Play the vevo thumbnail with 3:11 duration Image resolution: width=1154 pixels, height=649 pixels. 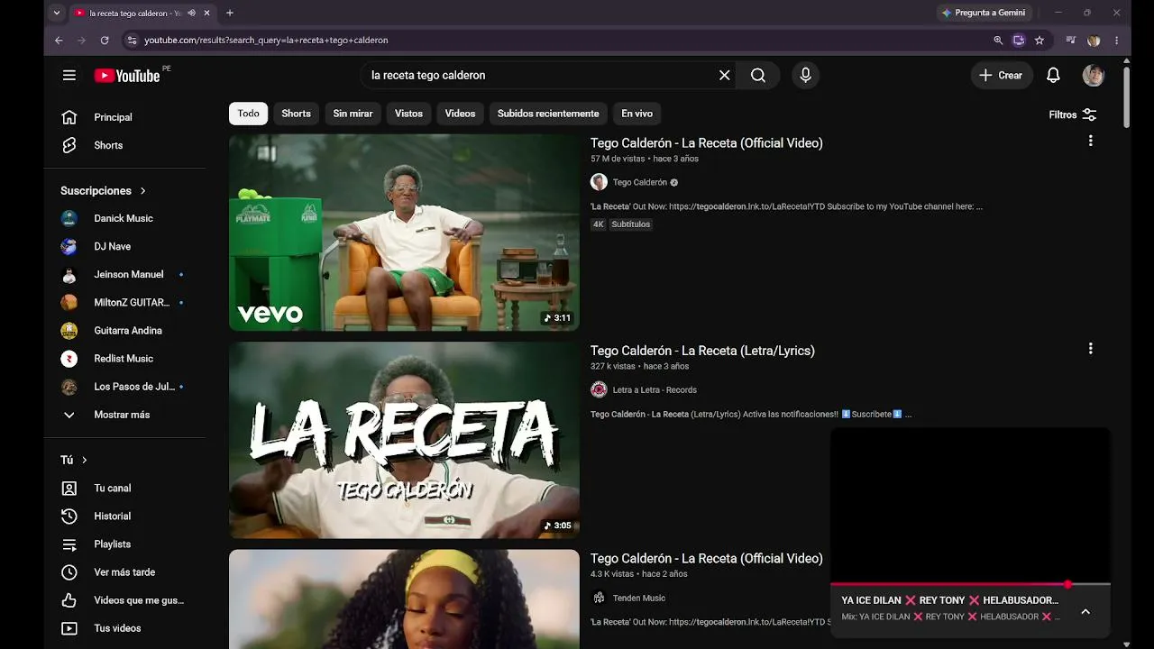404,233
